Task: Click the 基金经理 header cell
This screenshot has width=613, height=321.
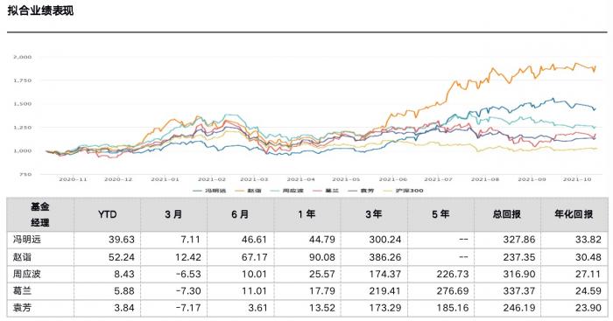Action: point(40,214)
